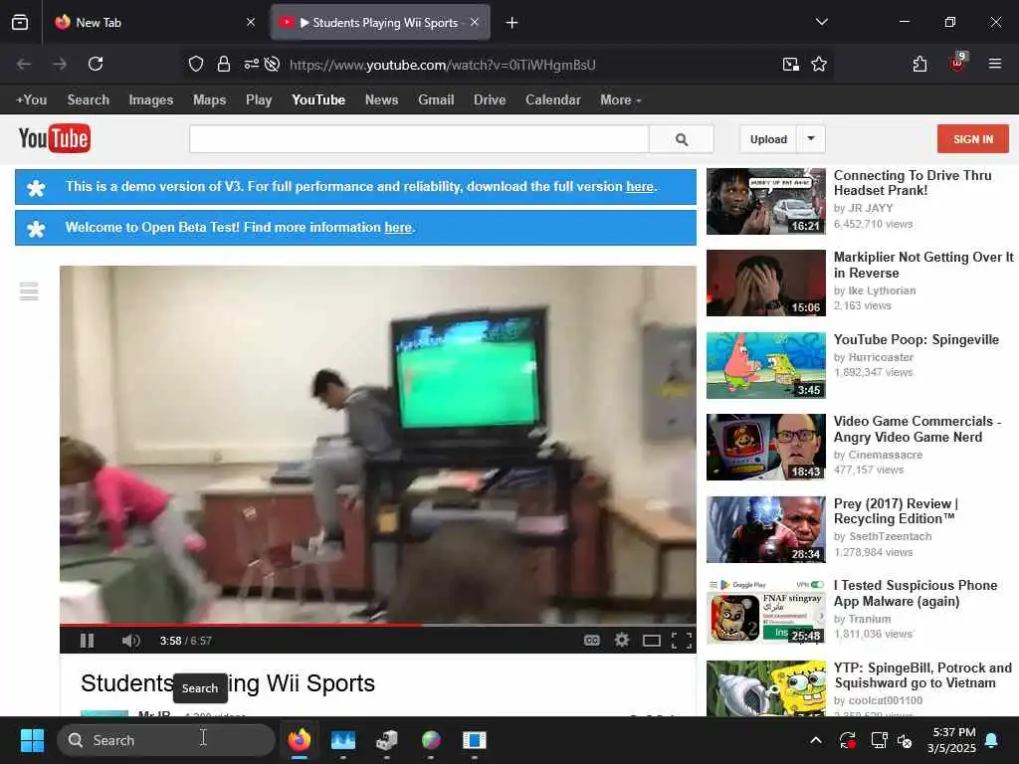Image resolution: width=1019 pixels, height=764 pixels.
Task: Open muted volume icon in system tray
Action: (904, 740)
